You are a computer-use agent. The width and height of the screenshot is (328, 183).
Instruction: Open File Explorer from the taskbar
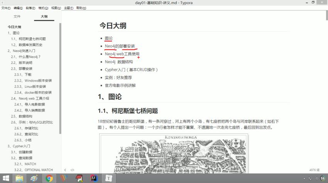(19, 178)
